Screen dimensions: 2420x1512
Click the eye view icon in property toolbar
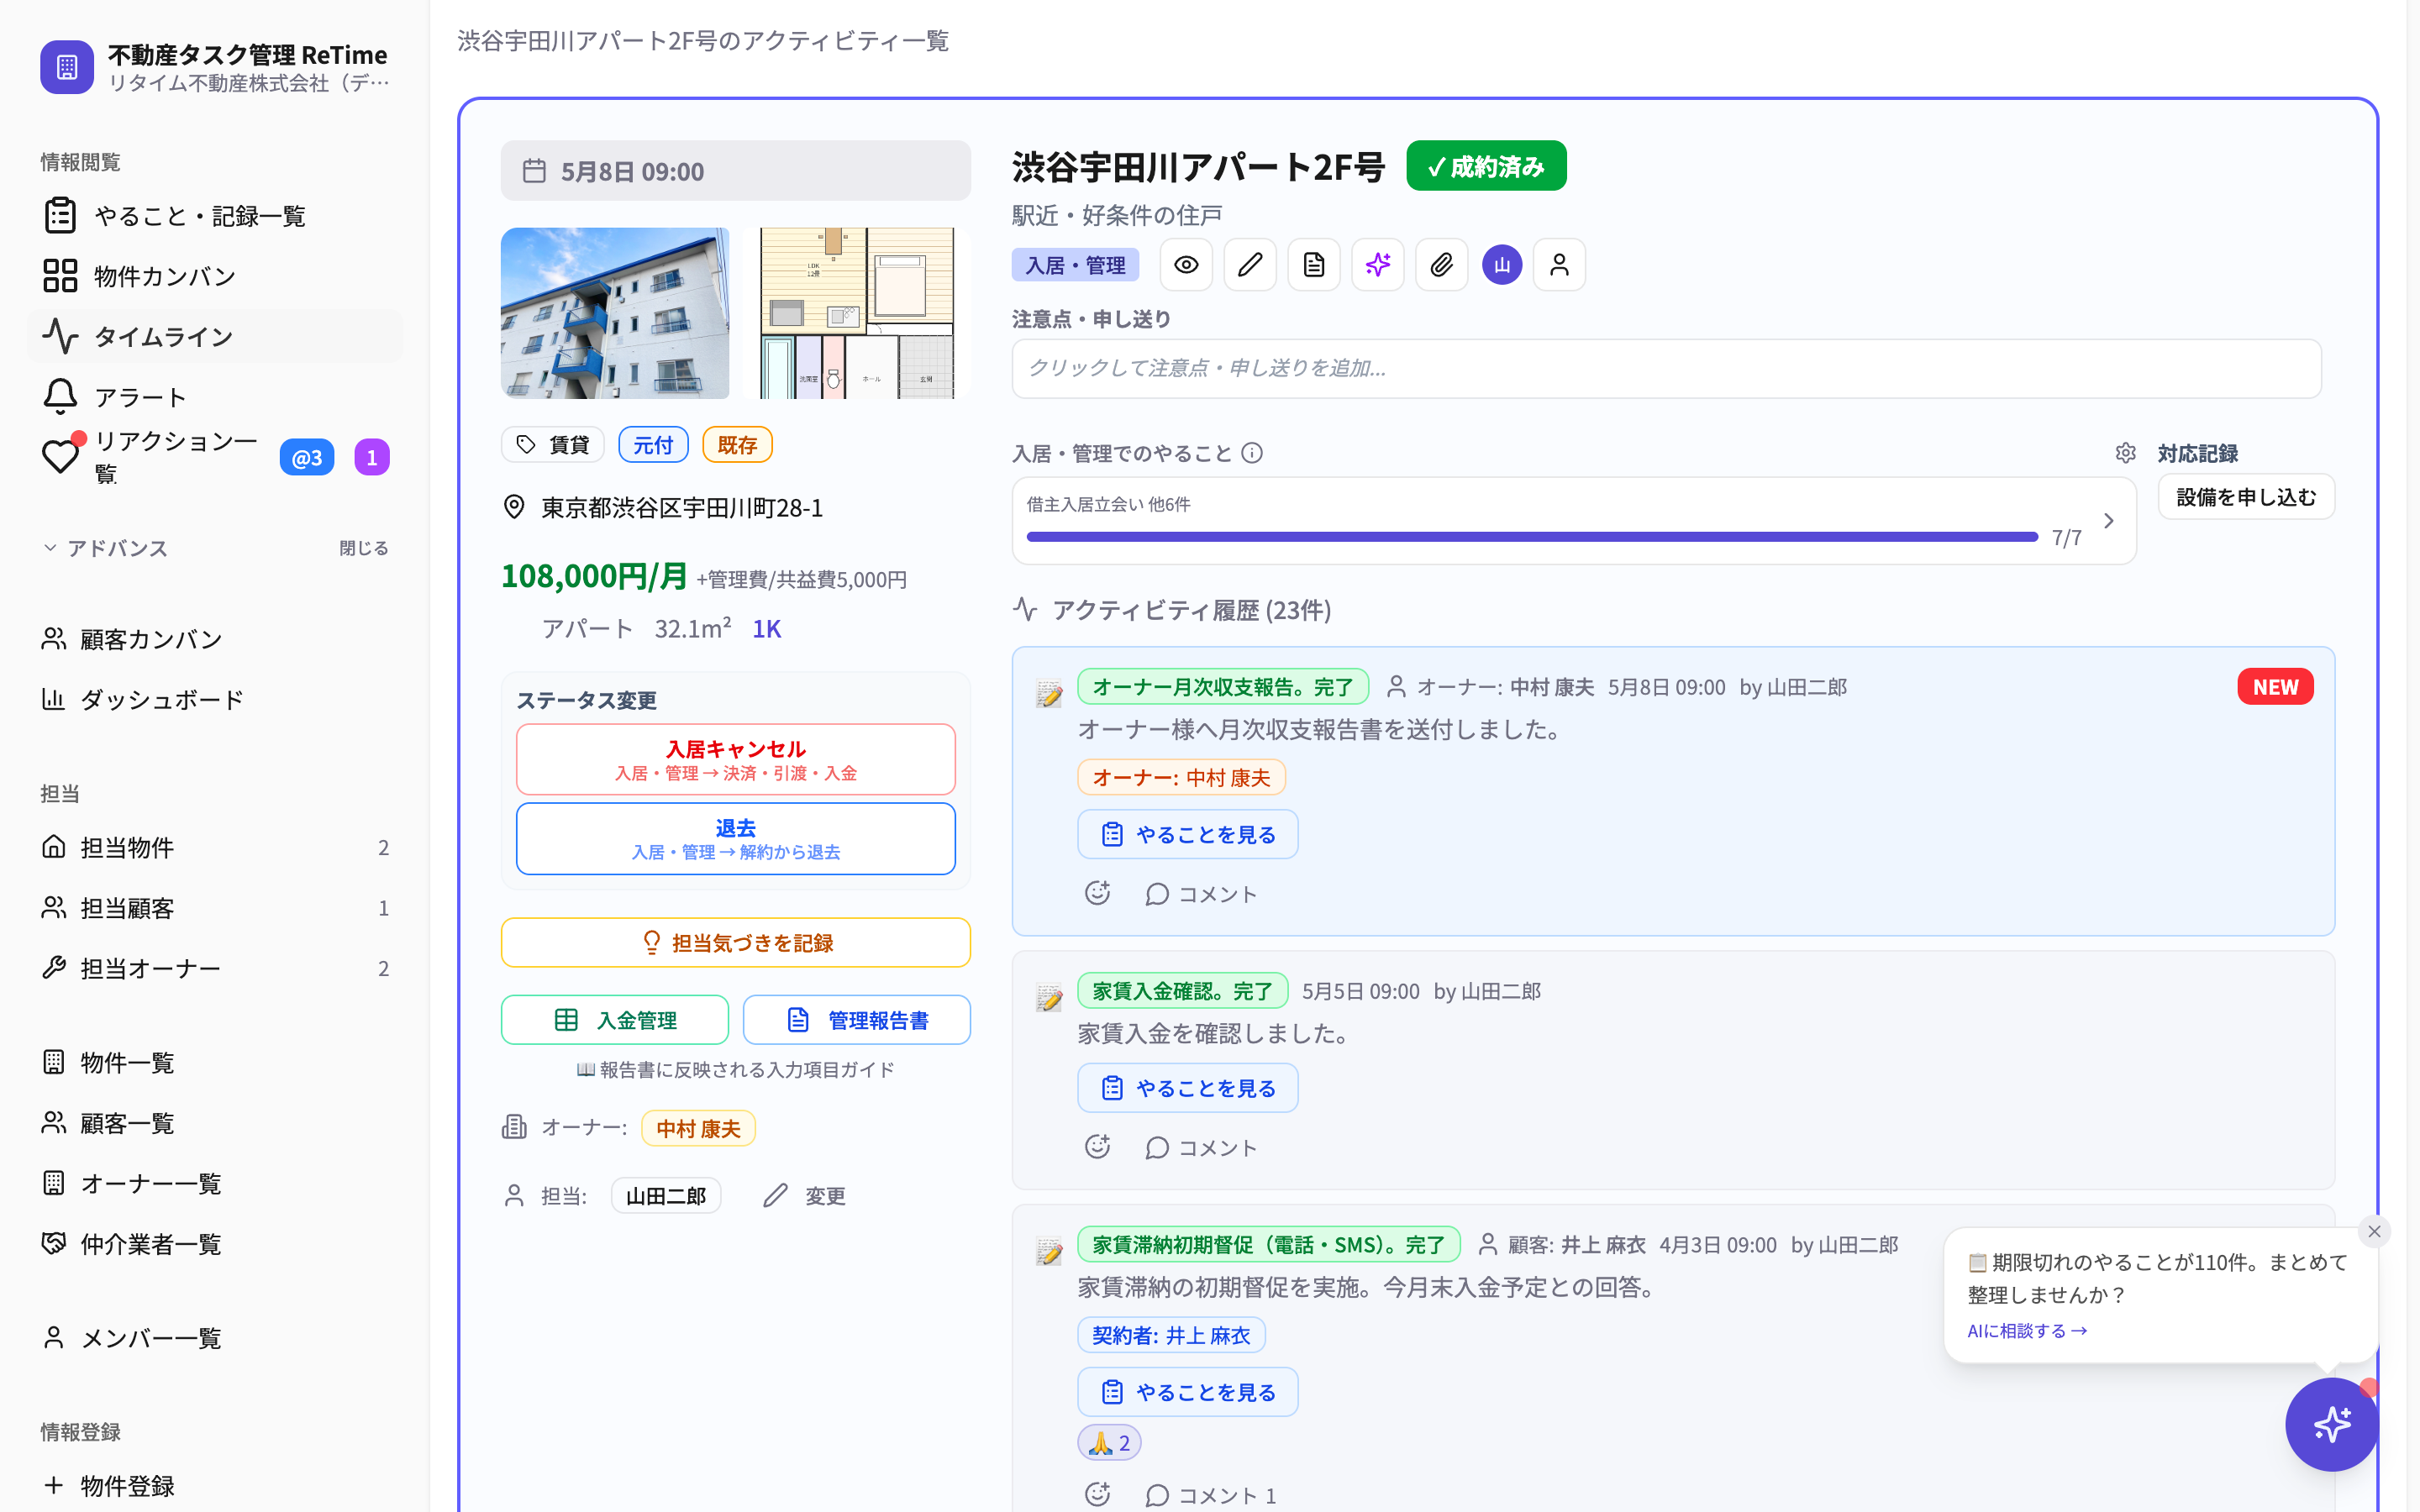tap(1186, 265)
